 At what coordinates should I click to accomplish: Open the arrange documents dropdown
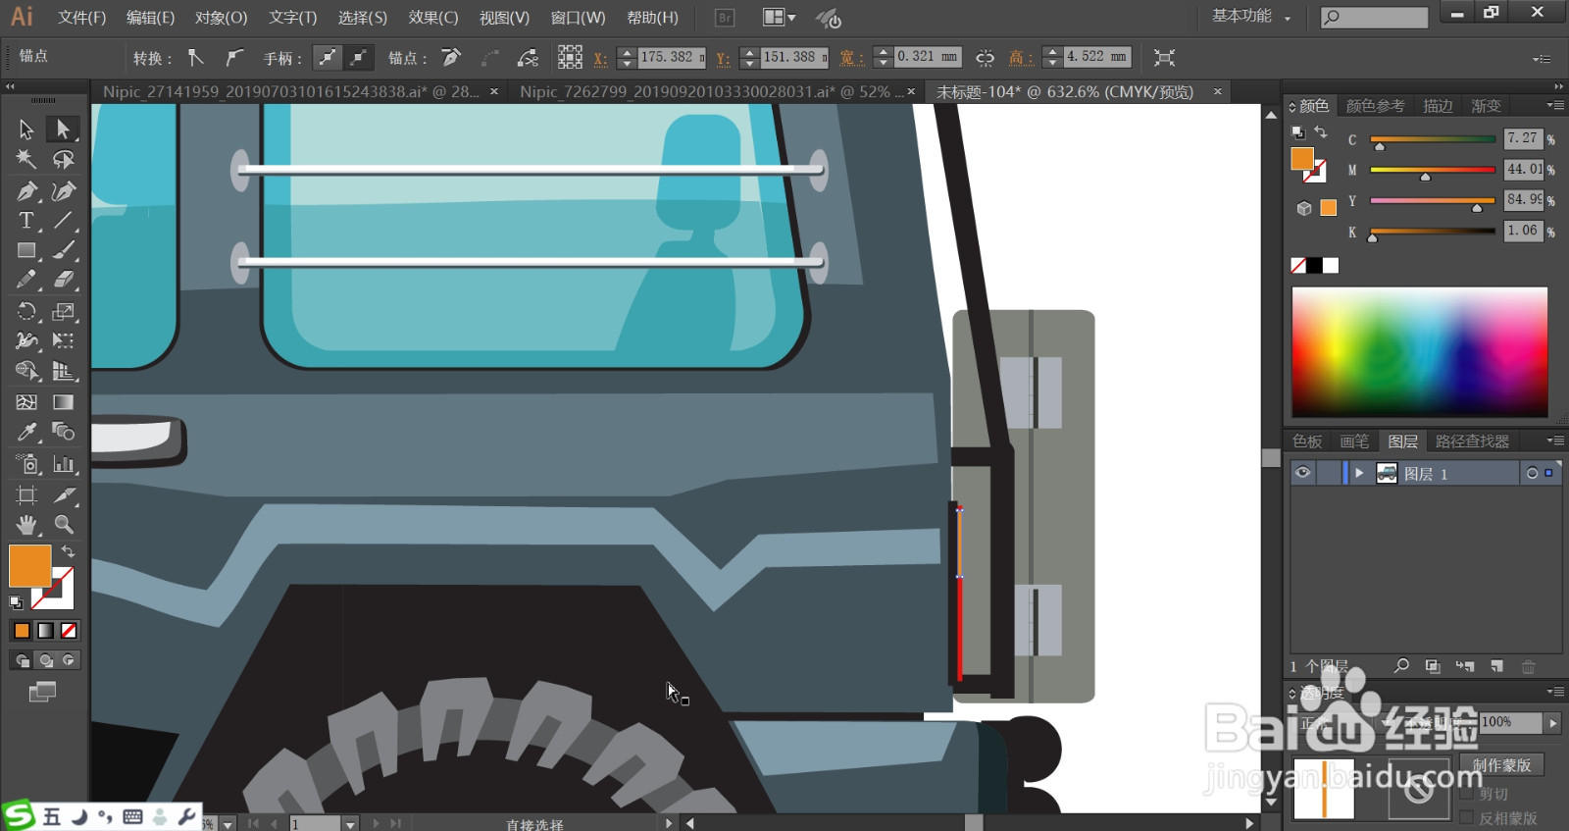pos(780,18)
